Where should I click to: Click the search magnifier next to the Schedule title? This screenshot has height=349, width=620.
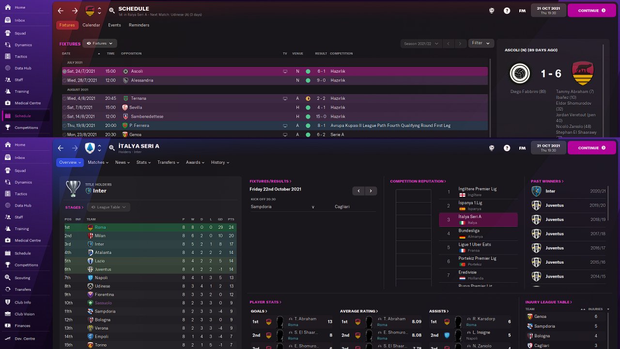[112, 11]
